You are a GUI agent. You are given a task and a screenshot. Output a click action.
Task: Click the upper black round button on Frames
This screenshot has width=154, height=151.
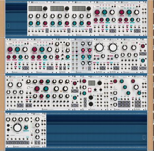[8, 126]
